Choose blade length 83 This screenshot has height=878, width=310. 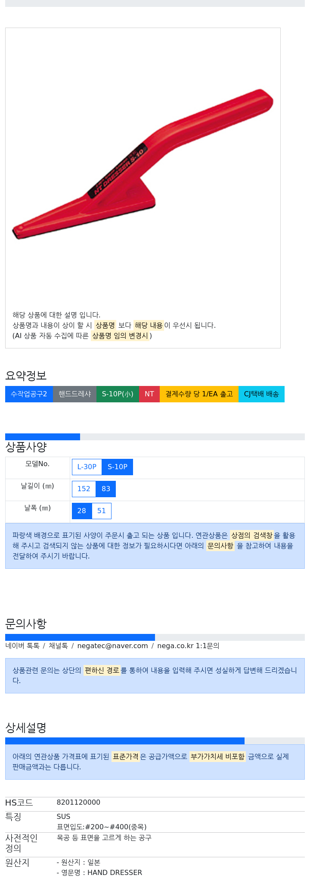[x=106, y=489]
